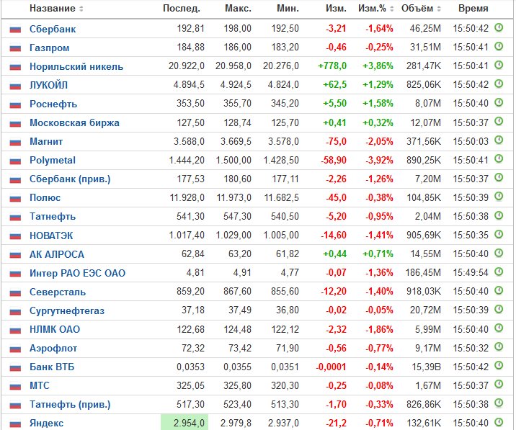
Task: Click the Russian flag icon beside Банк ВТБ
Action: tap(15, 367)
